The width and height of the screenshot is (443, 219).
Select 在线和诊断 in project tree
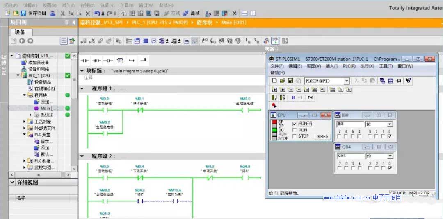[42, 88]
